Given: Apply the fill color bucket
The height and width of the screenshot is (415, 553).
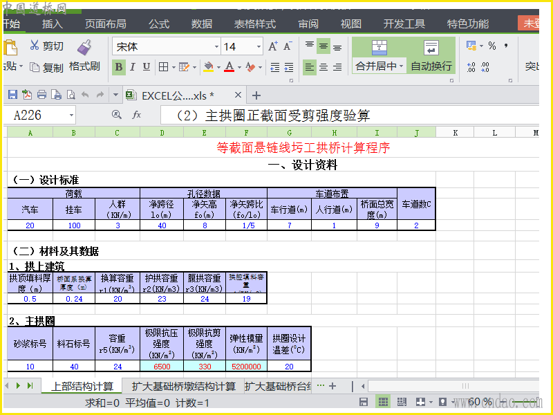Looking at the screenshot, I should pyautogui.click(x=209, y=66).
